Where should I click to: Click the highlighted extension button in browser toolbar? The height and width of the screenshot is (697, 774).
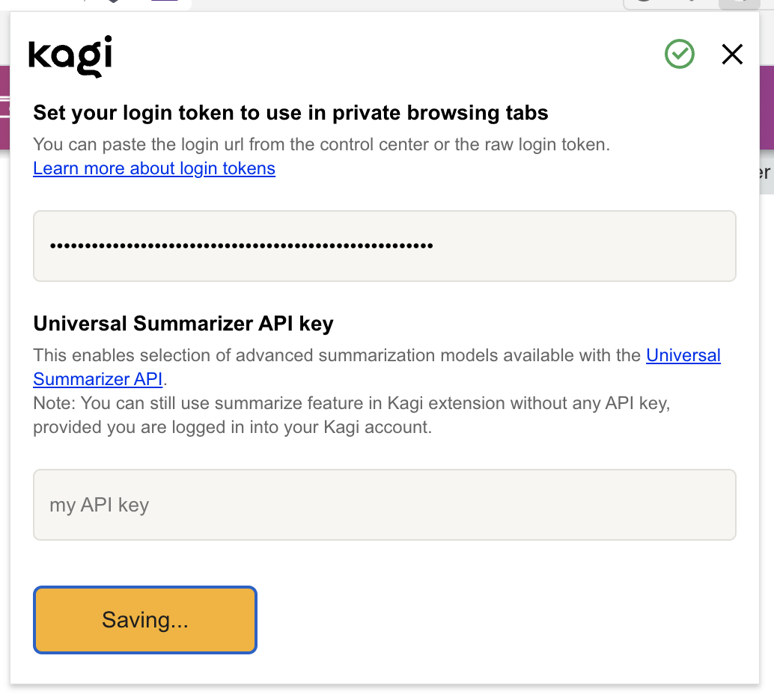click(737, 3)
